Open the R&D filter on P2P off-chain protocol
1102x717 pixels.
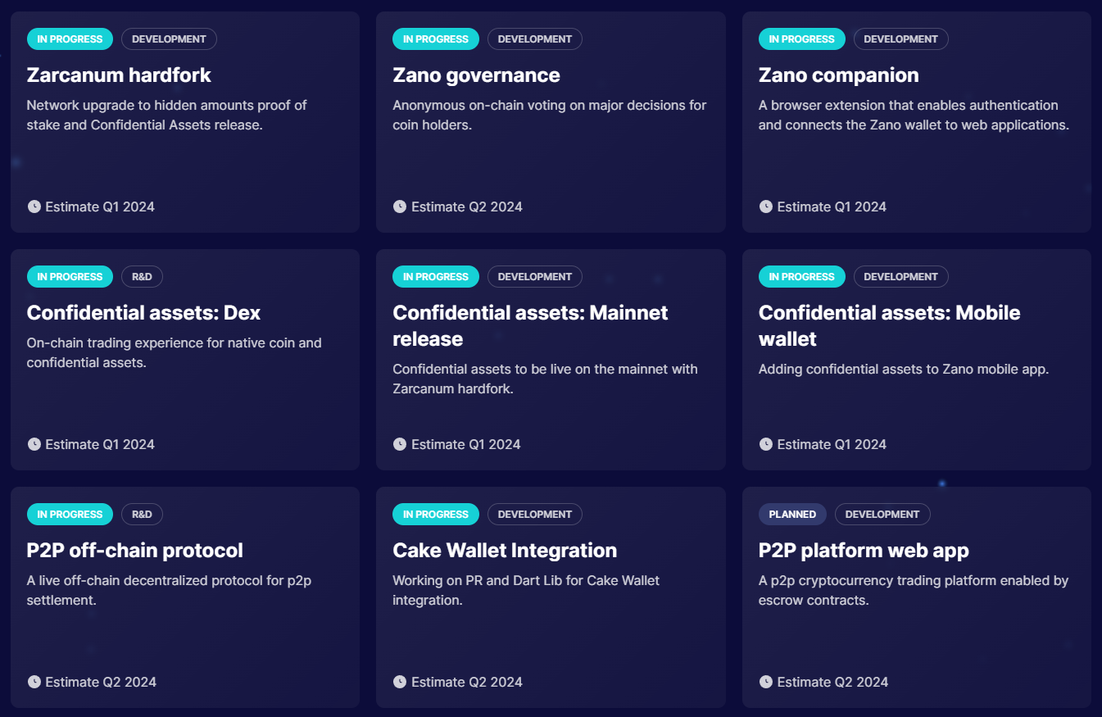(x=142, y=514)
